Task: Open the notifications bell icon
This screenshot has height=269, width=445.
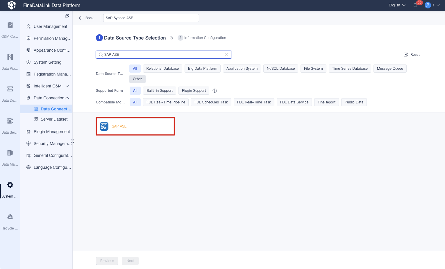Action: coord(415,5)
